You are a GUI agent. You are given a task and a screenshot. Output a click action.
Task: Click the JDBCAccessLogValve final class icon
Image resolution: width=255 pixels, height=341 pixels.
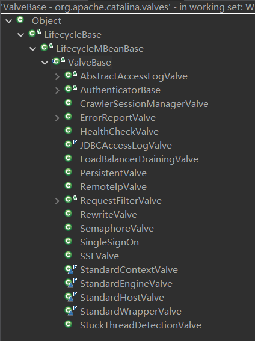tap(70, 144)
